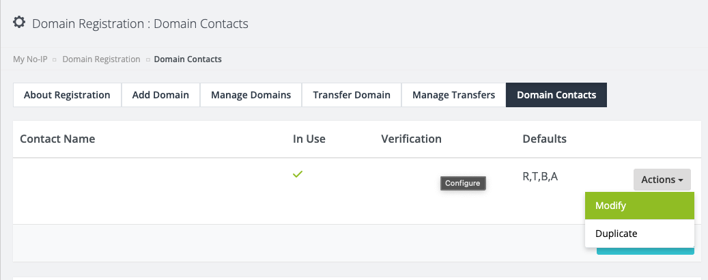Click the green checkmark in In Use column

pyautogui.click(x=297, y=174)
